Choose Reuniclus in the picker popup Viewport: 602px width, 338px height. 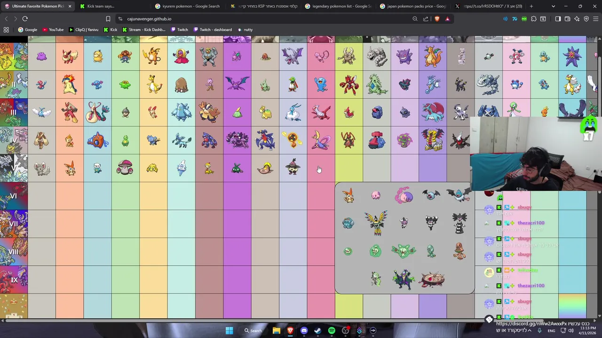point(404,251)
